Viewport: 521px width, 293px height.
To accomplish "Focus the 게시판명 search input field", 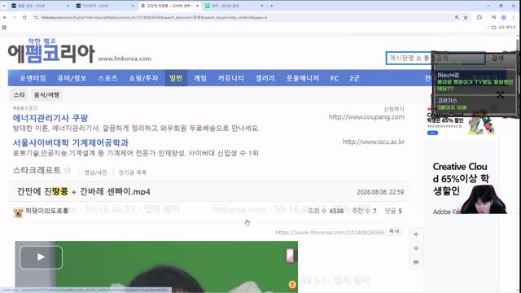I will pyautogui.click(x=436, y=58).
